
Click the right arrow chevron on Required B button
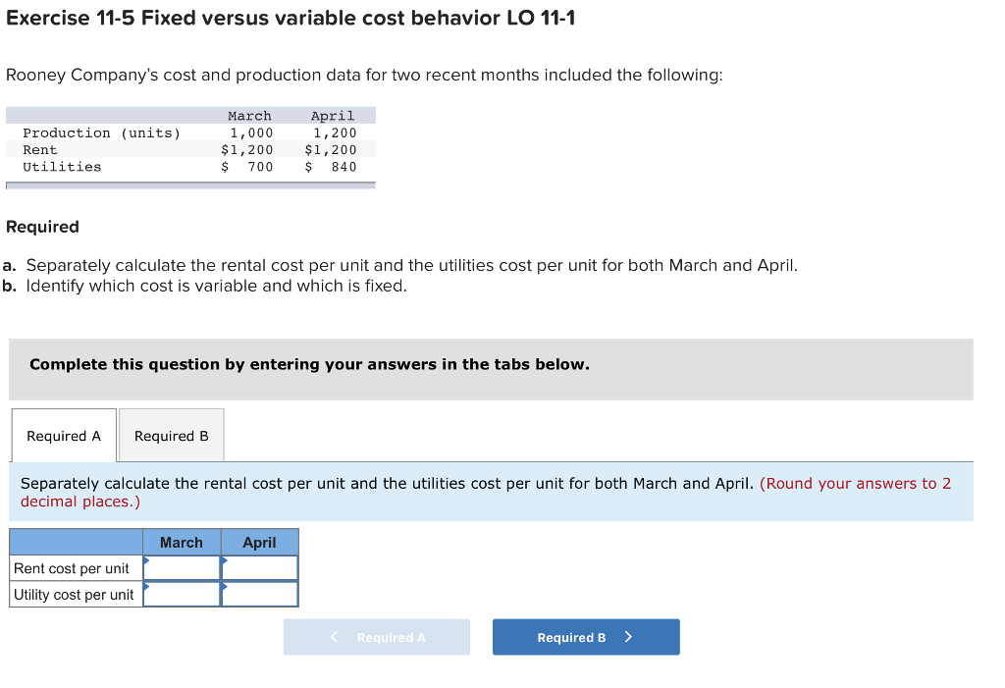[628, 637]
